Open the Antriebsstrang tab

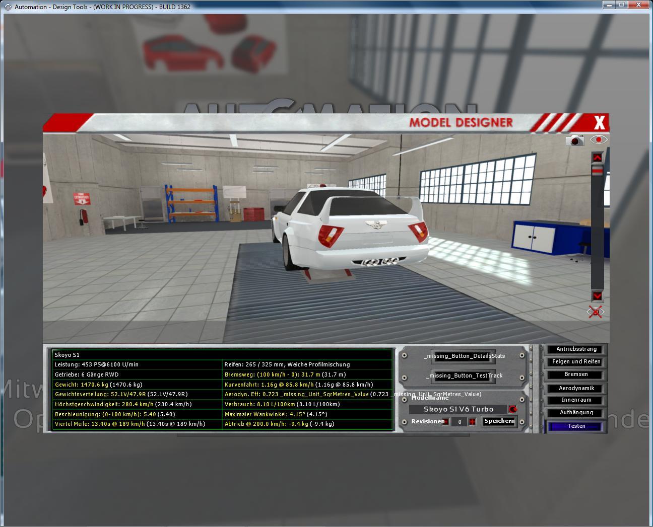pyautogui.click(x=576, y=349)
